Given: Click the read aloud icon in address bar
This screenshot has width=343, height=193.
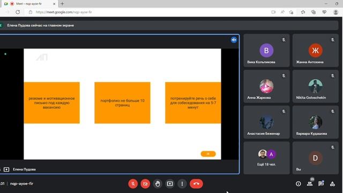Looking at the screenshot, I should tap(282, 12).
